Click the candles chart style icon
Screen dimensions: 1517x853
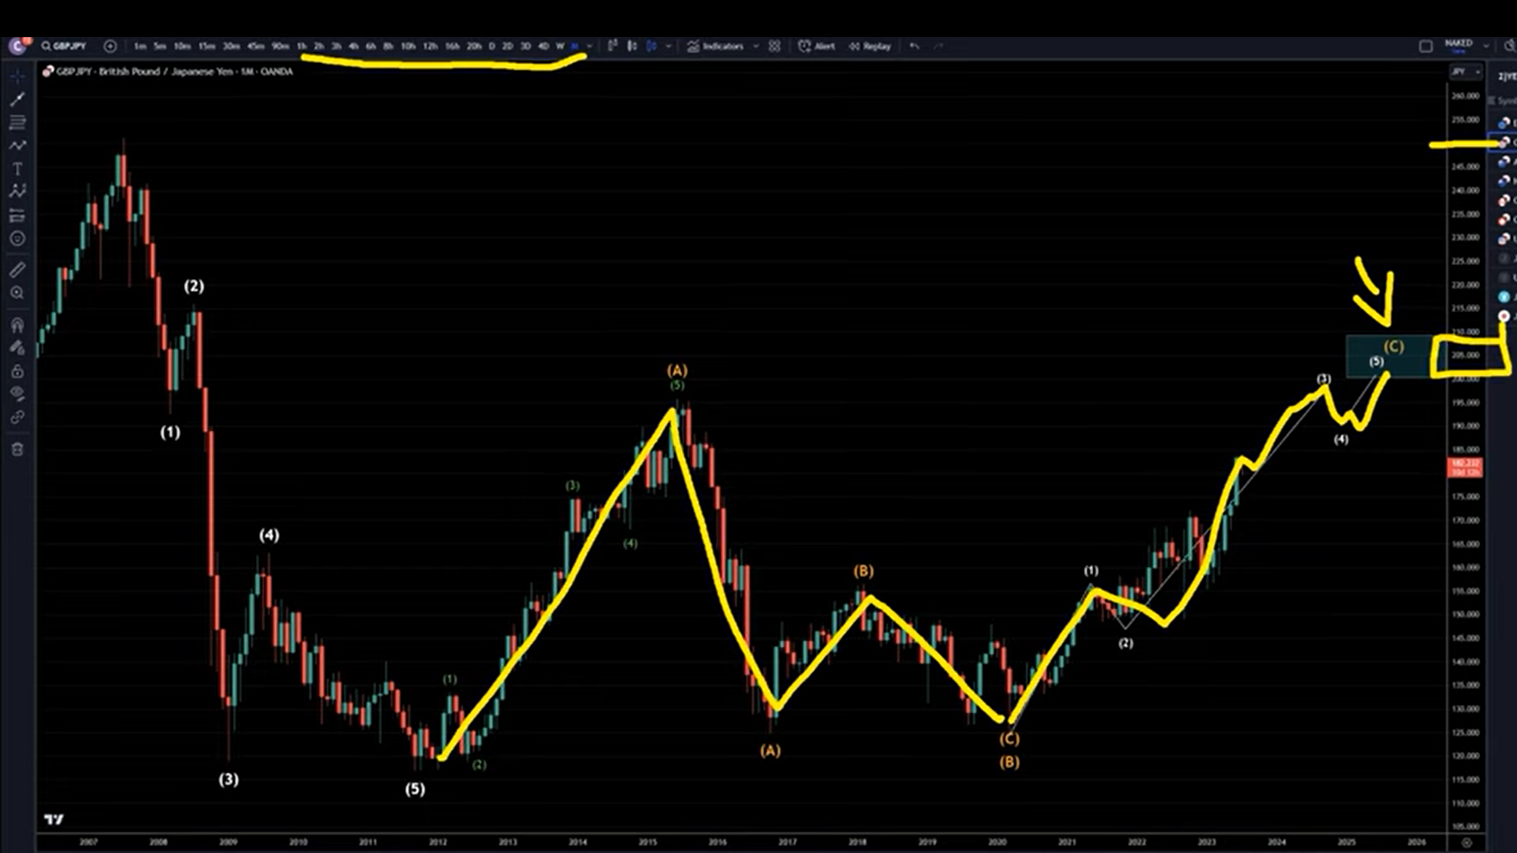(x=632, y=46)
